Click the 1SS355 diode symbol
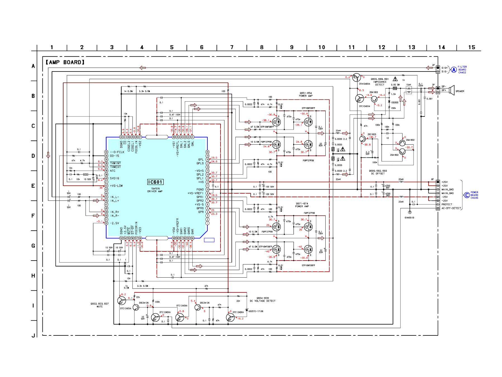This screenshot has height=377, width=502. pyautogui.click(x=389, y=102)
